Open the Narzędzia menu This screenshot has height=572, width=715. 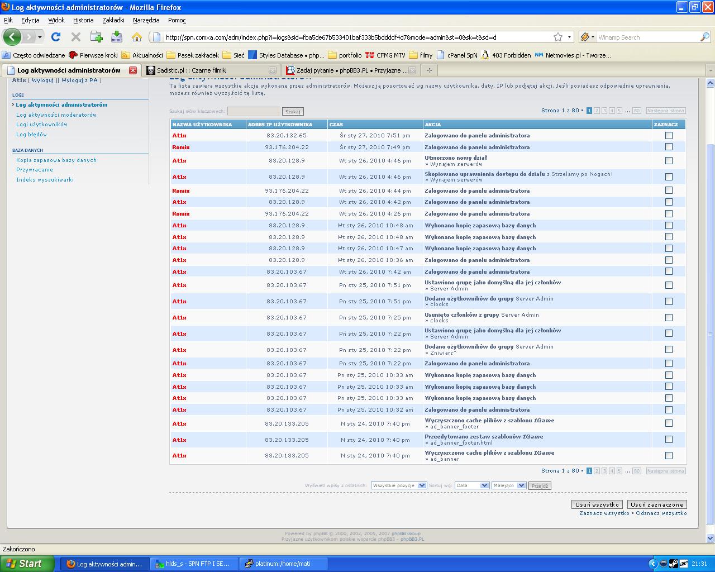click(146, 20)
